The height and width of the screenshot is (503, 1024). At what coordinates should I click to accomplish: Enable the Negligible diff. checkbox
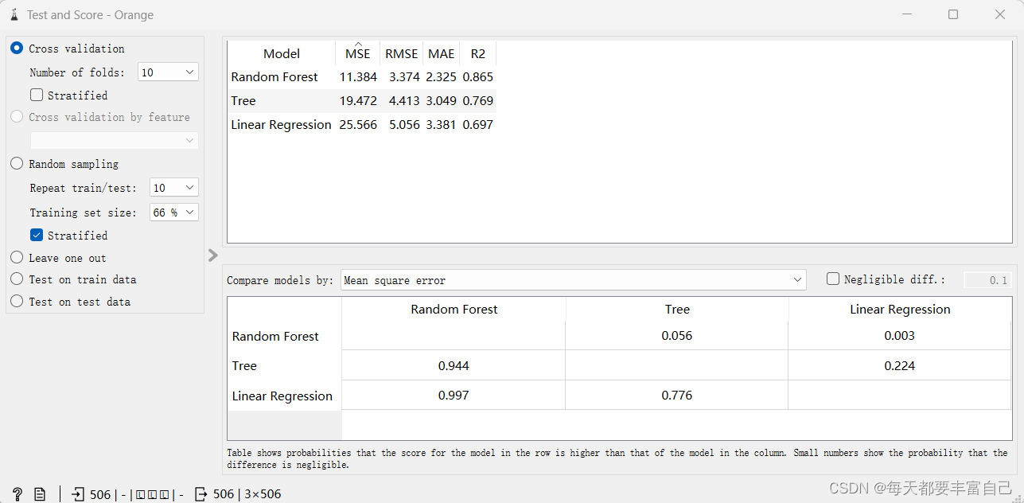[833, 279]
